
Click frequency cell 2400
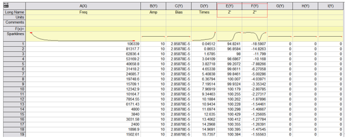(83, 124)
